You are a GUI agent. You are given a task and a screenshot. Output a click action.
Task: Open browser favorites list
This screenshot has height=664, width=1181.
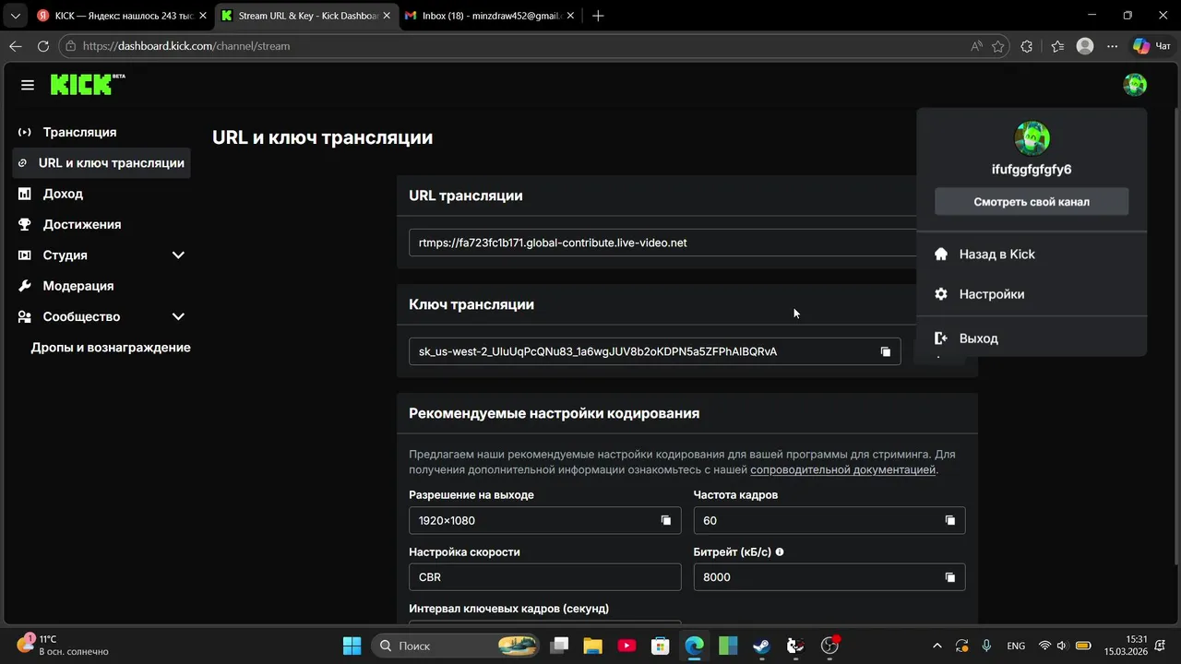[1057, 46]
